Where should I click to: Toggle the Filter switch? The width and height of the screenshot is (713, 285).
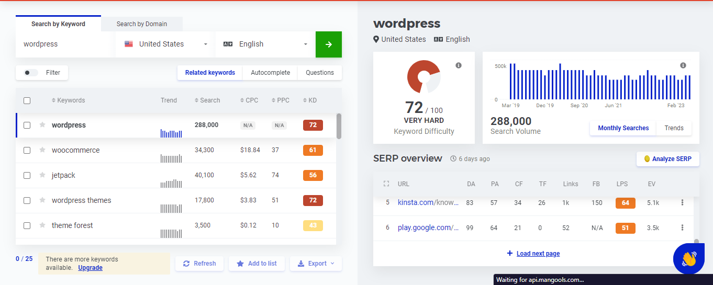[31, 73]
